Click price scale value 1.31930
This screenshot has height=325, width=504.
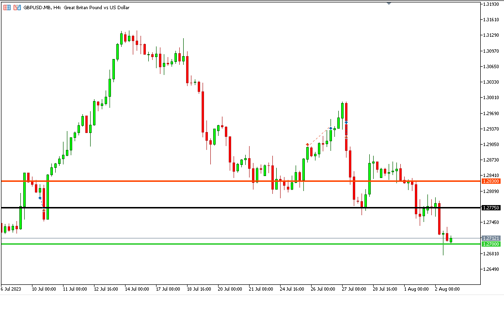[x=491, y=4]
